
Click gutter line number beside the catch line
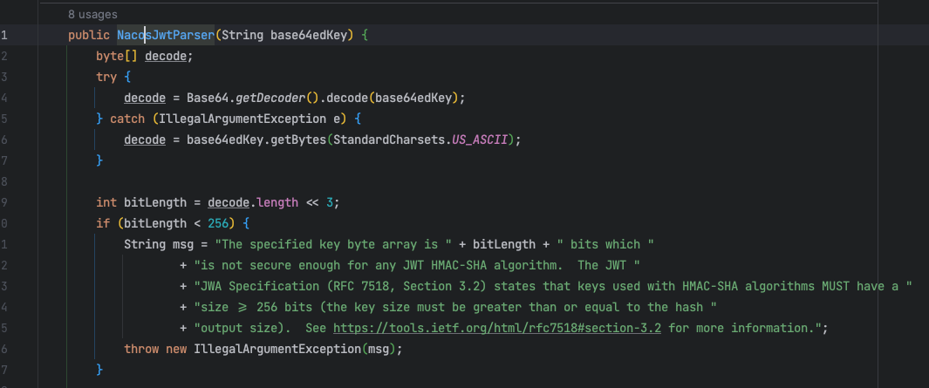[x=4, y=119]
